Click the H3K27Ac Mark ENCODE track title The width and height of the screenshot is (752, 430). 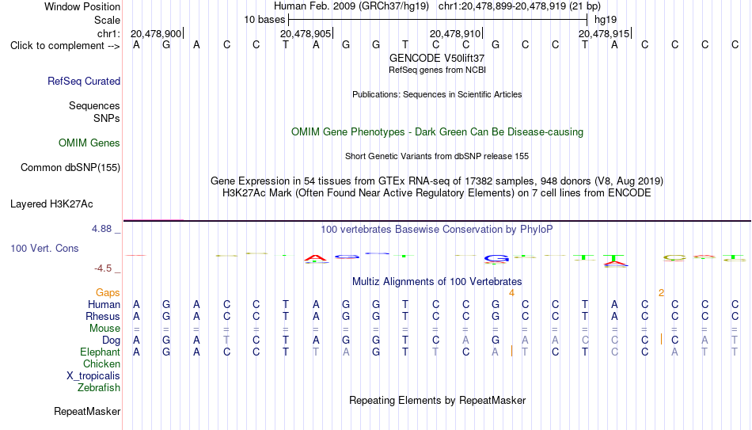pyautogui.click(x=437, y=193)
